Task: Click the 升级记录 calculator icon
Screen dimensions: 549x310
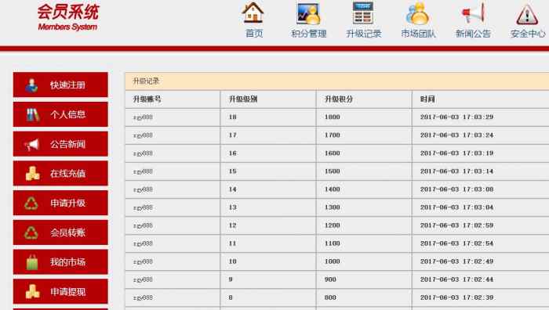Action: coord(362,13)
